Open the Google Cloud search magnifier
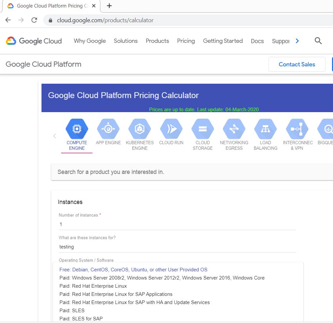This screenshot has width=333, height=323. click(x=318, y=41)
